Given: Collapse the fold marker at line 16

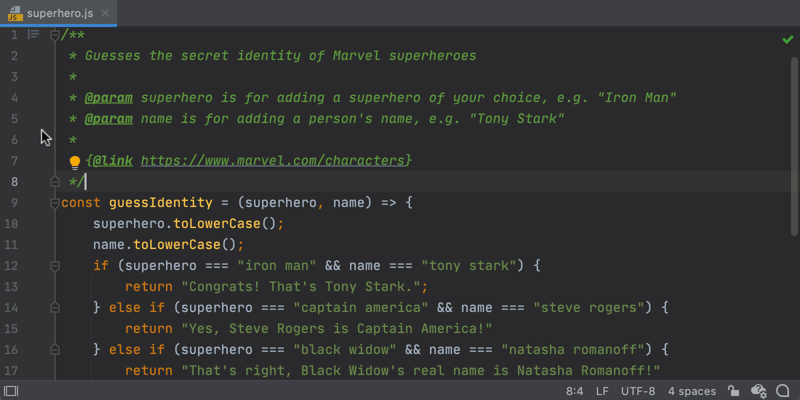Looking at the screenshot, I should pos(55,349).
